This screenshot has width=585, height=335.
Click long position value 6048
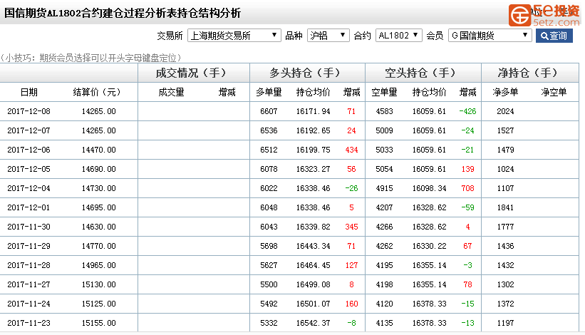(269, 207)
